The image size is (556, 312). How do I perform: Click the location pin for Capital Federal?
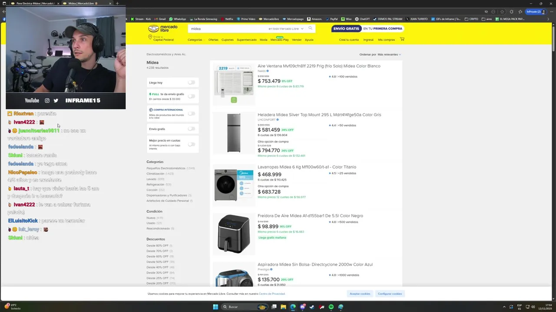(150, 37)
